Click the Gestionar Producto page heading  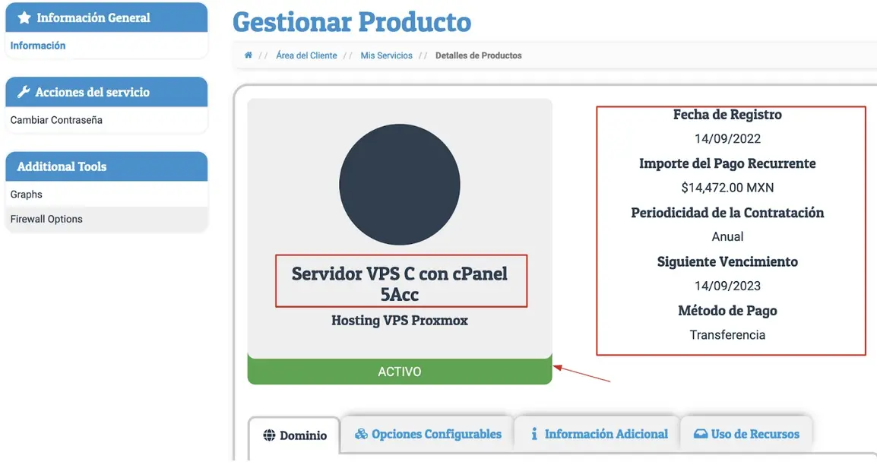pos(352,22)
